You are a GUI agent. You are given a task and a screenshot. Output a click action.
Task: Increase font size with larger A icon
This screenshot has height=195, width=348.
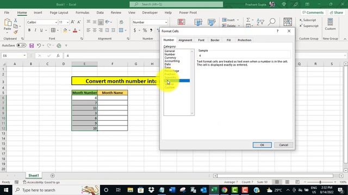click(x=72, y=22)
